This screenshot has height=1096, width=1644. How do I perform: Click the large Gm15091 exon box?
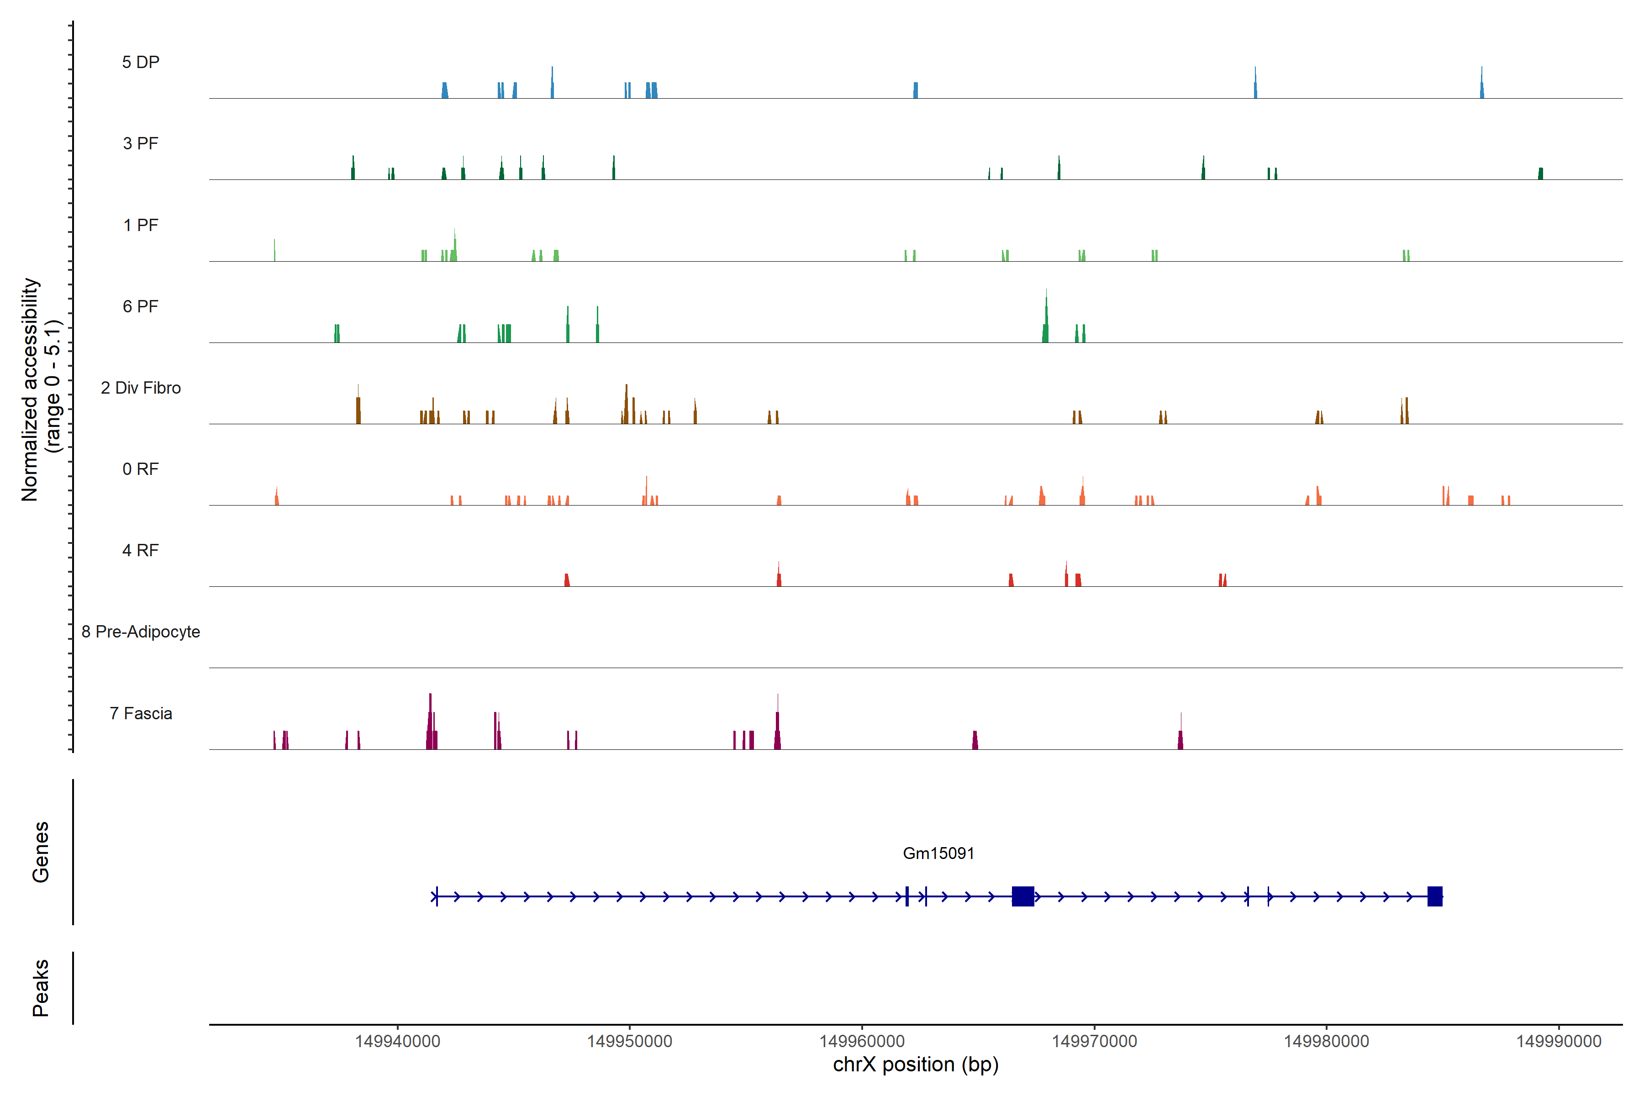tap(1022, 896)
